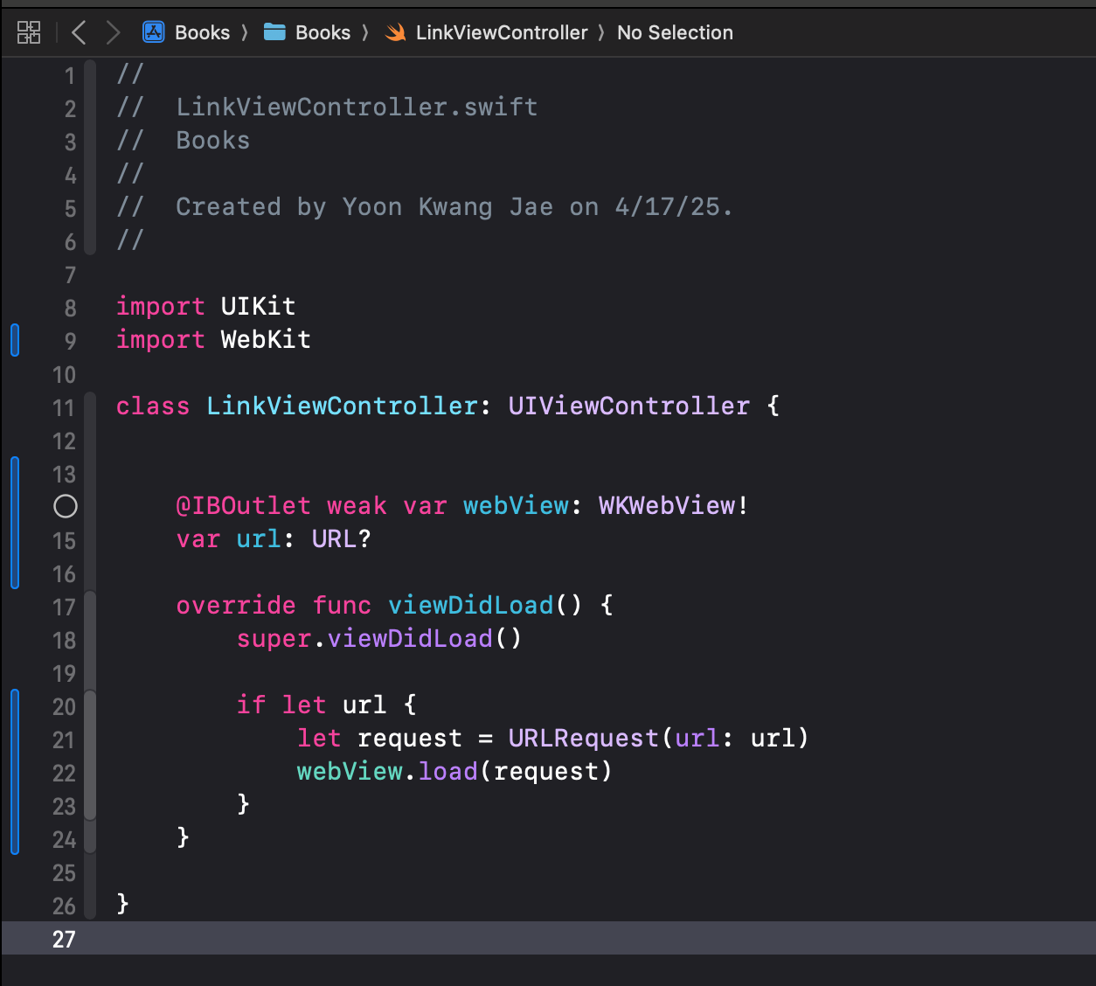Click the Swift file icon in breadcrumb
Screen dimensions: 1096x986
coord(396,32)
